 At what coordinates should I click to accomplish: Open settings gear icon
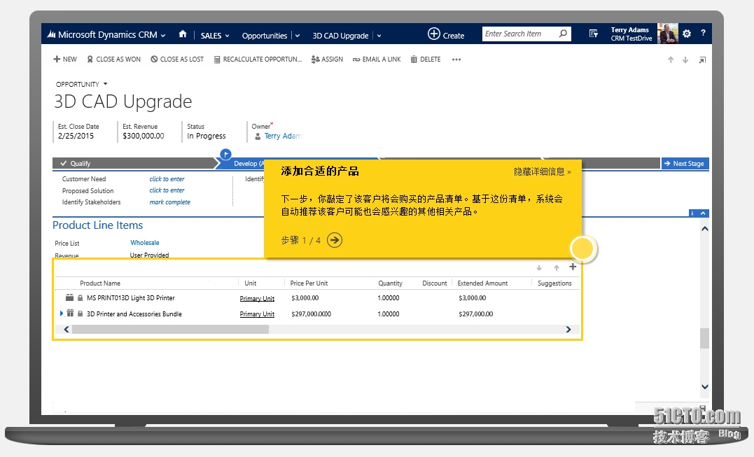(687, 34)
